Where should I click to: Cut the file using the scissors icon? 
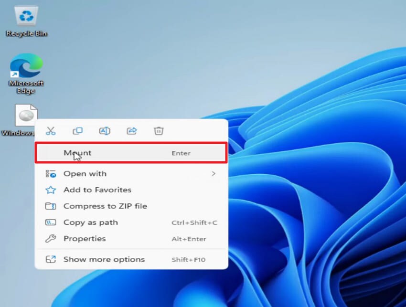point(51,131)
